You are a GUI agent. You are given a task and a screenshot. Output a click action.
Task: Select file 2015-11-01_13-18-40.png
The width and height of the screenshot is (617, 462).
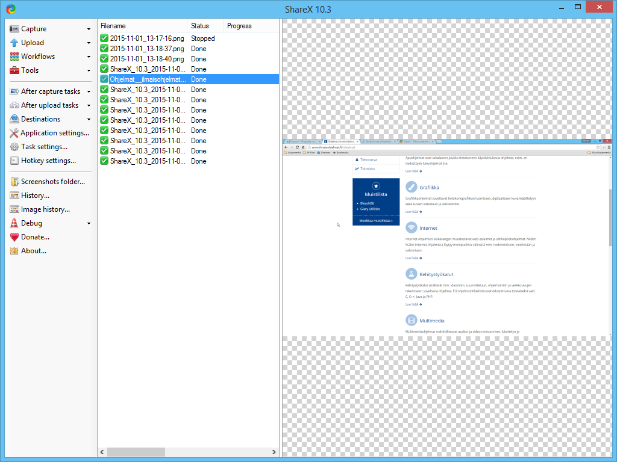(x=147, y=59)
